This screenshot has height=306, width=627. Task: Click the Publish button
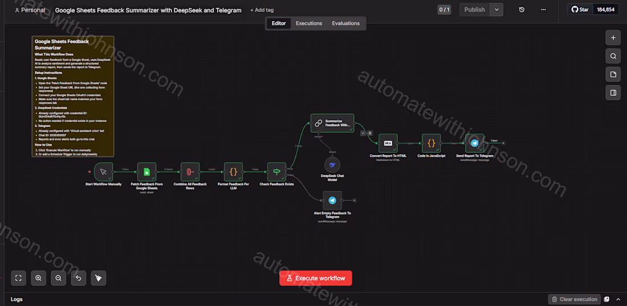(x=475, y=10)
